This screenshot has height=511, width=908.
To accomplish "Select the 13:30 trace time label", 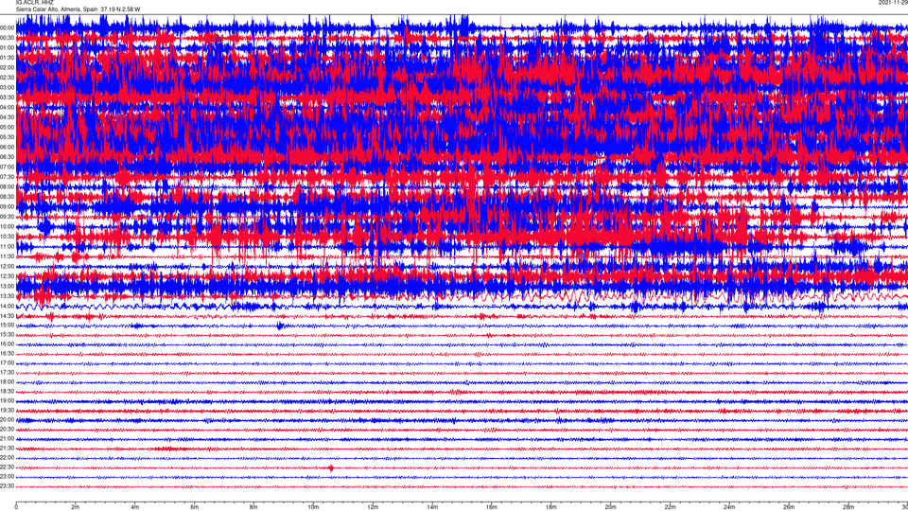I will click(x=7, y=296).
